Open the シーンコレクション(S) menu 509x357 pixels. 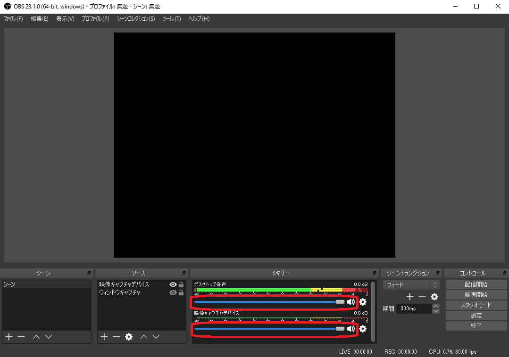(x=135, y=19)
